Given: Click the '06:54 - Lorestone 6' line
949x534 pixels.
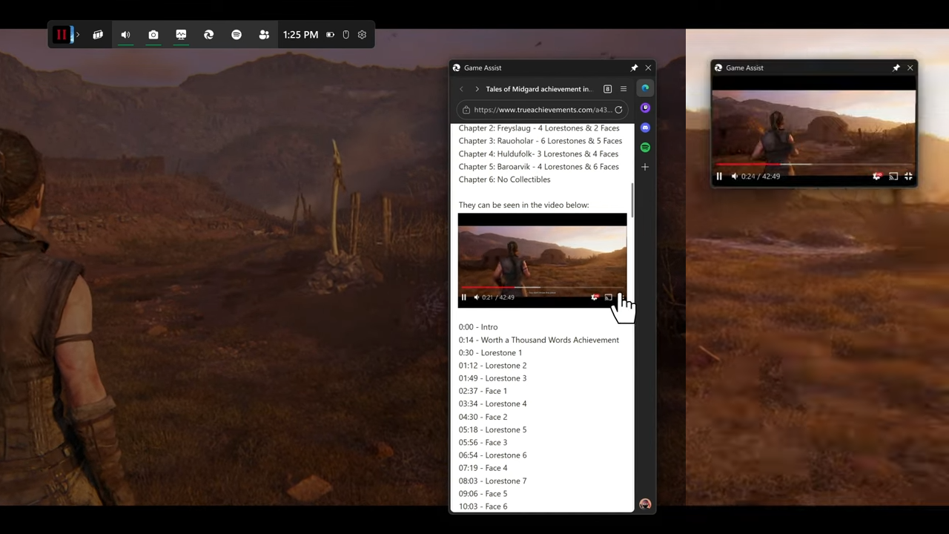Looking at the screenshot, I should 492,455.
